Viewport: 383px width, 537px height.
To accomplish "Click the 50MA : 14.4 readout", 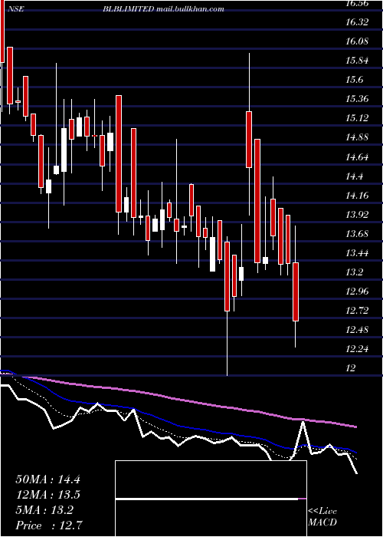I will click(x=47, y=479).
